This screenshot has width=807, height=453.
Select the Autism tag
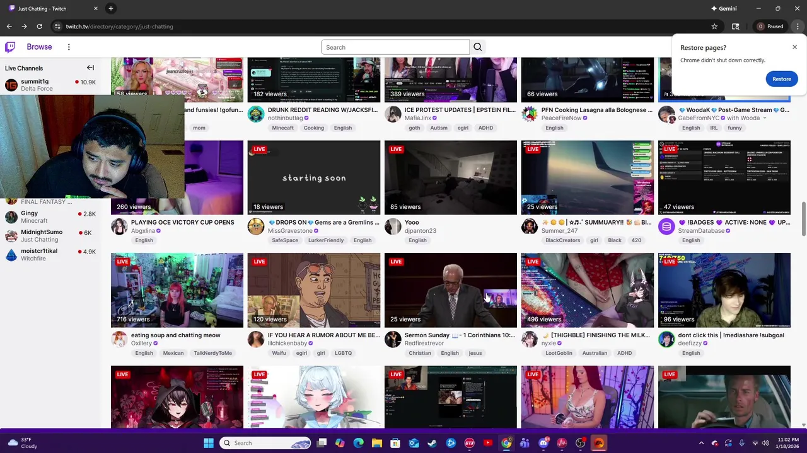[x=439, y=128]
